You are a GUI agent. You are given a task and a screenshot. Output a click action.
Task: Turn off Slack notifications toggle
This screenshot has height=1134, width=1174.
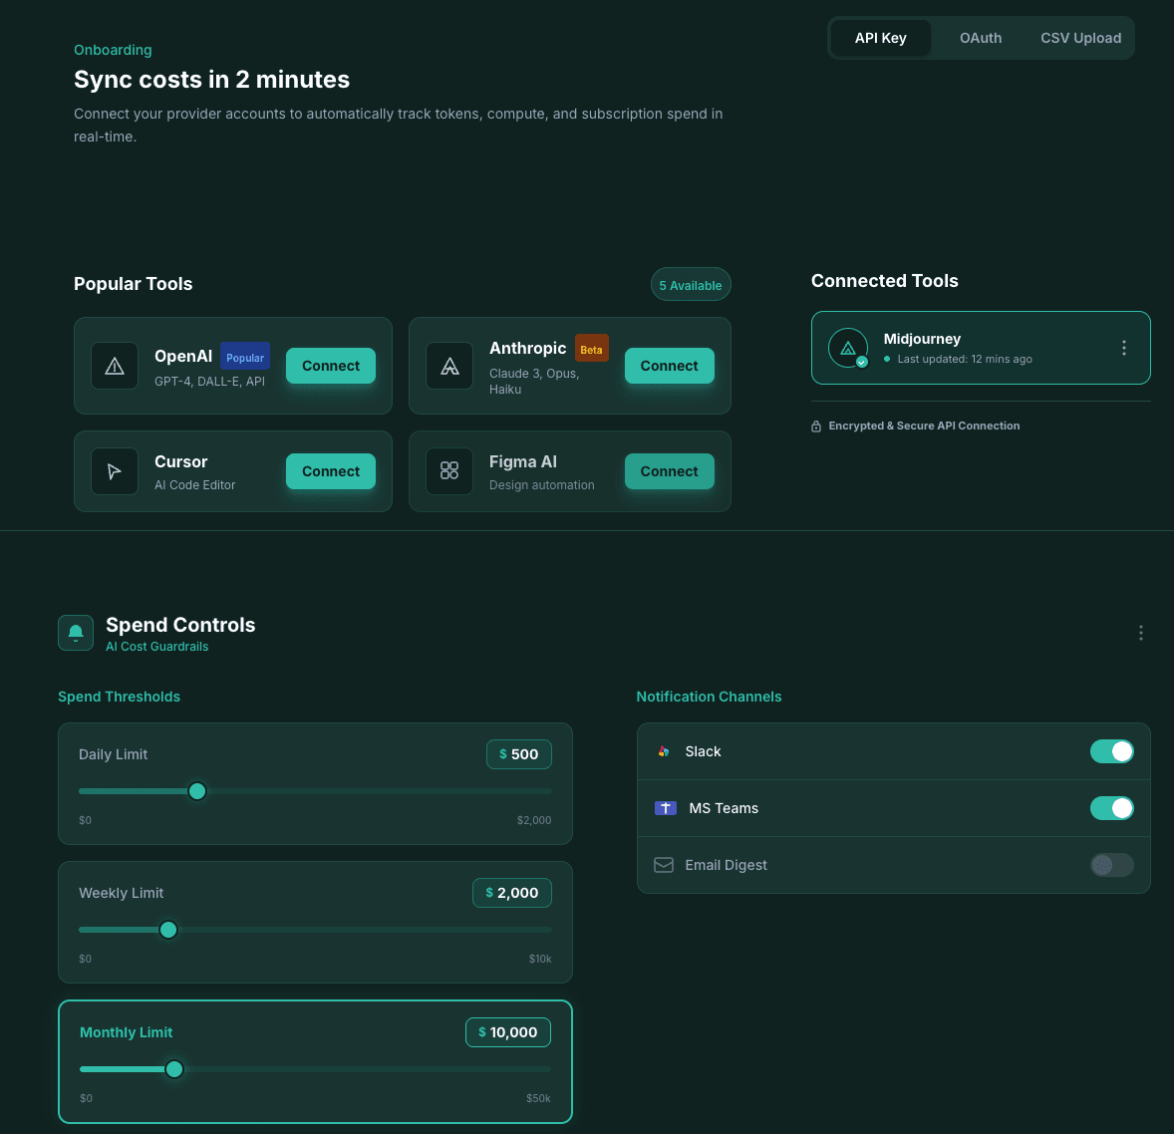pyautogui.click(x=1111, y=751)
